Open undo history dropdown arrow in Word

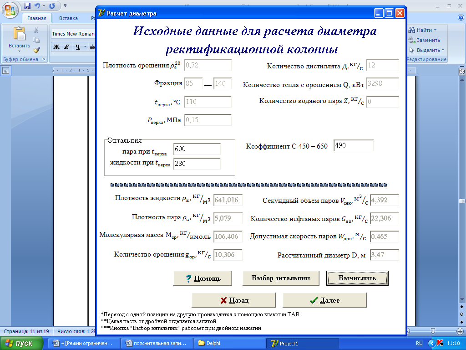(44, 5)
